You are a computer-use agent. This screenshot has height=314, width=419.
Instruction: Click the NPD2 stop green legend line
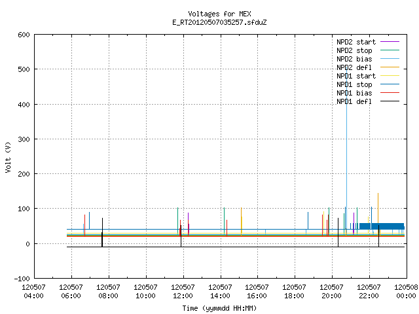pos(390,50)
